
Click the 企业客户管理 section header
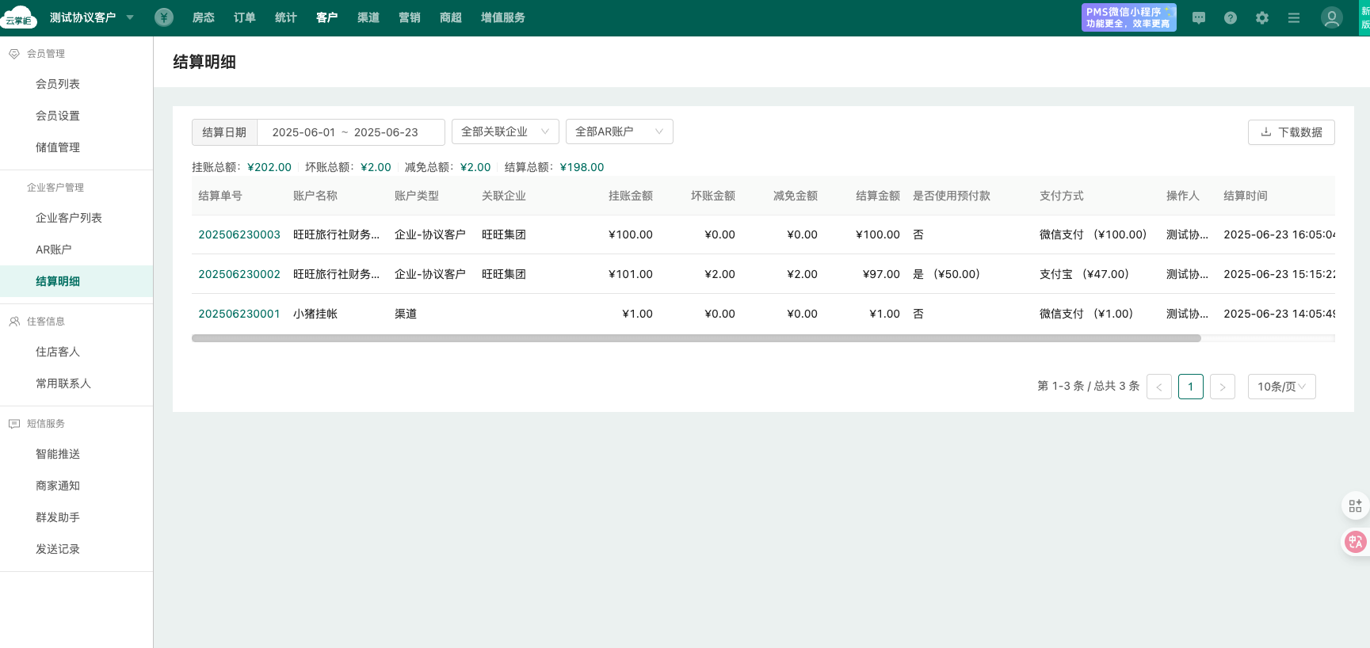pyautogui.click(x=55, y=188)
